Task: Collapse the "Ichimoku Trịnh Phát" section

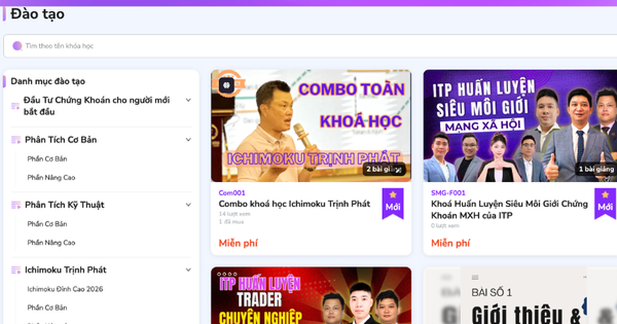Action: point(188,269)
